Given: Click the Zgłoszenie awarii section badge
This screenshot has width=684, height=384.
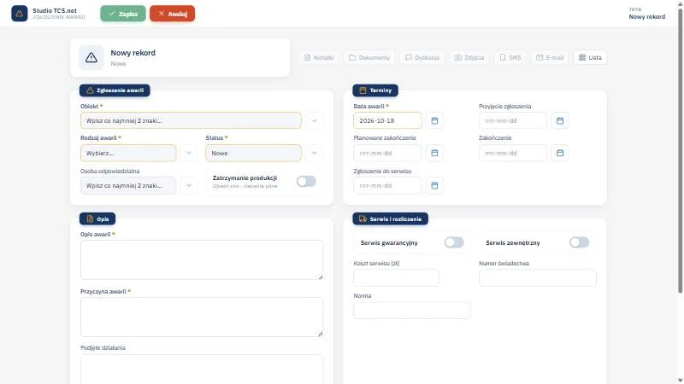Looking at the screenshot, I should click(x=115, y=90).
